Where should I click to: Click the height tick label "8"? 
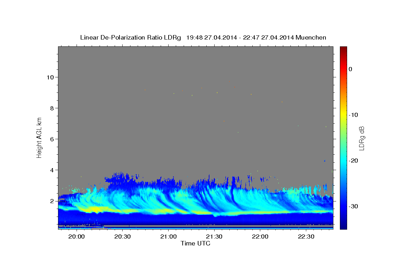coord(52,108)
